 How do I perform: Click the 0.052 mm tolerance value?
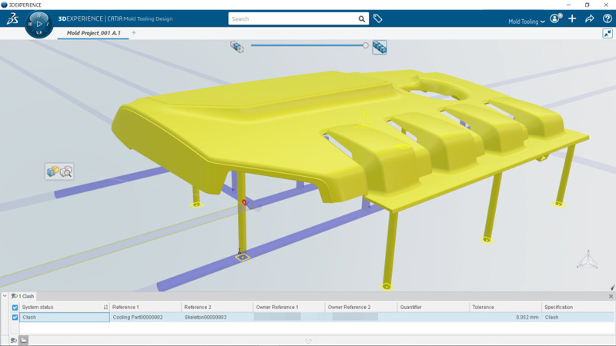527,317
